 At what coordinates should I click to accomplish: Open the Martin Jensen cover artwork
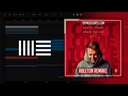(x=93, y=48)
